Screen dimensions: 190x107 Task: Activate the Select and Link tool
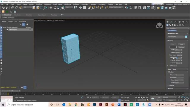coord(12,8)
